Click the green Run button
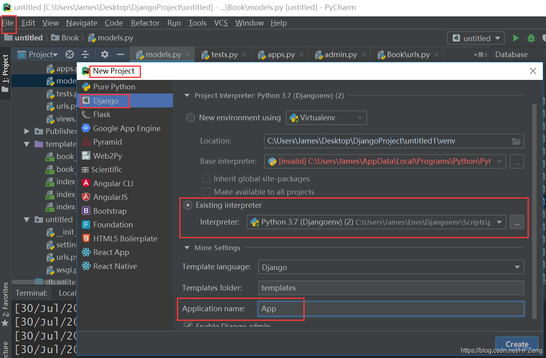Image resolution: width=546 pixels, height=358 pixels. tap(516, 38)
